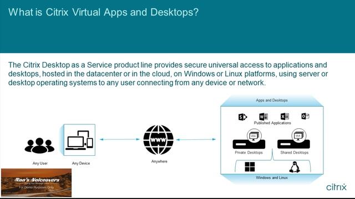The height and width of the screenshot is (199, 355).
Task: Click the SharePoint published application icon
Action: pos(243,117)
